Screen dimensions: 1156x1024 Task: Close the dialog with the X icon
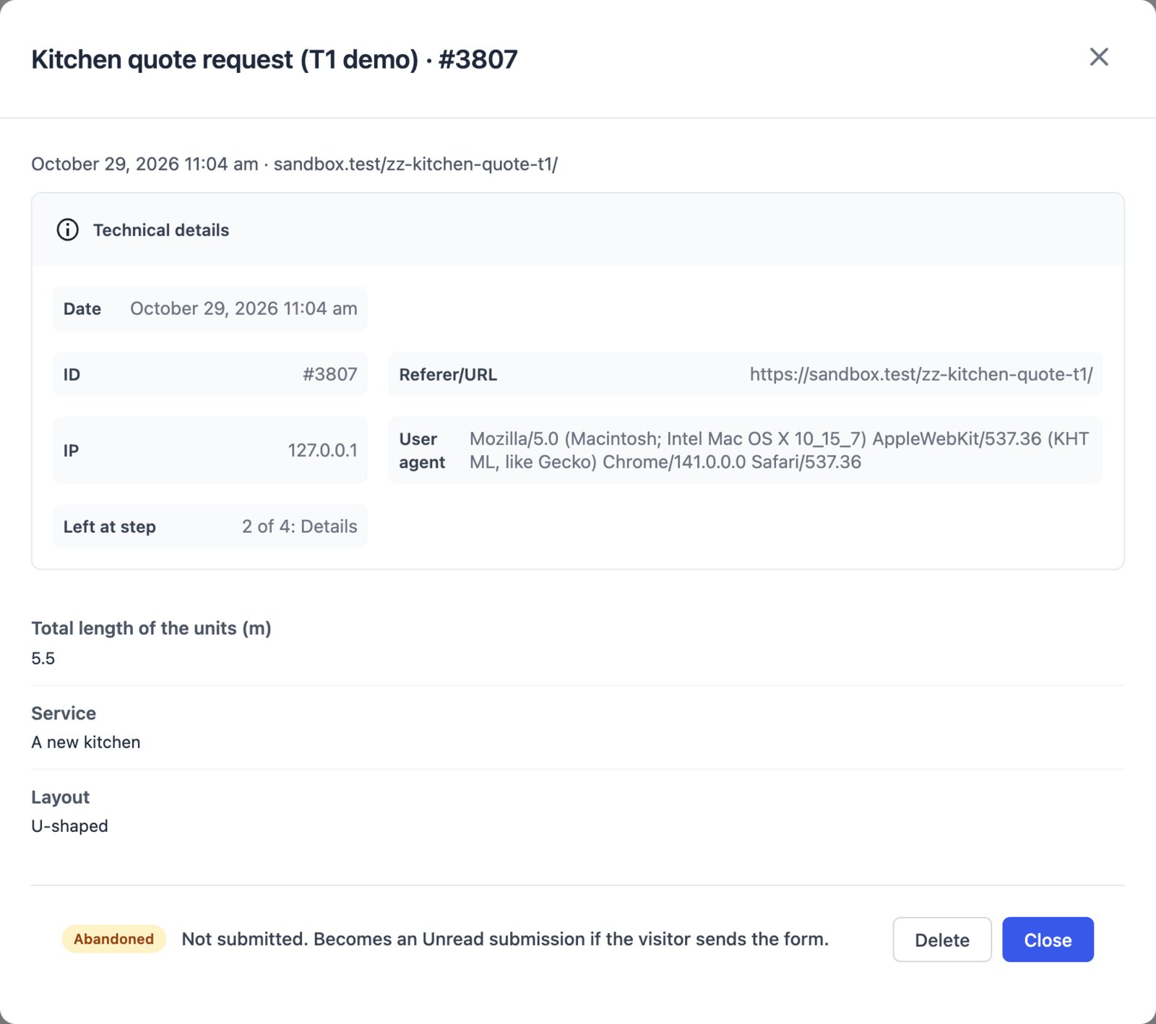click(x=1099, y=57)
